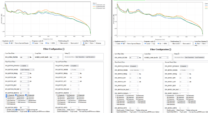The height and width of the screenshot is (113, 208).
Task: Enable Show notch 1 in left window
Action: pyautogui.click(x=59, y=43)
